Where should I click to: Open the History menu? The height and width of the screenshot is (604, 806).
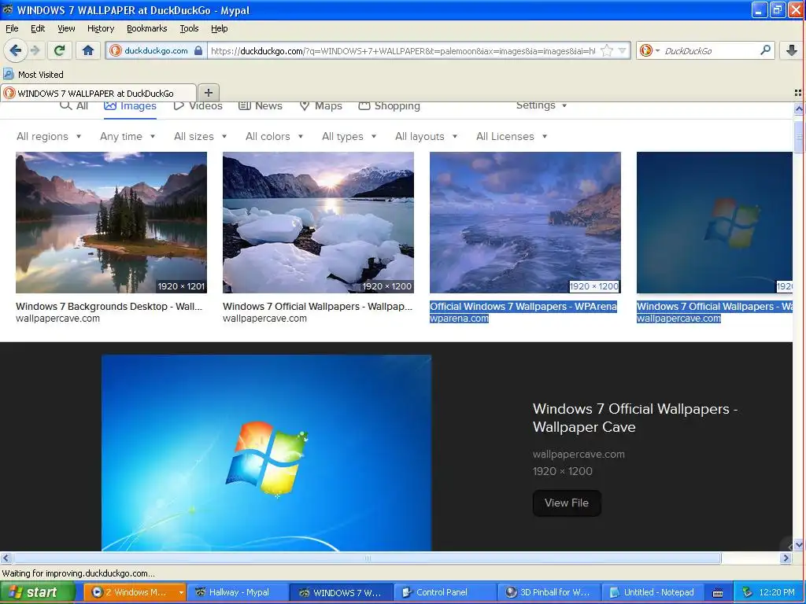(100, 28)
